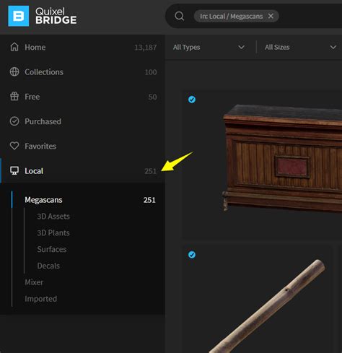This screenshot has width=342, height=353.
Task: Click the Home house icon
Action: click(x=14, y=47)
